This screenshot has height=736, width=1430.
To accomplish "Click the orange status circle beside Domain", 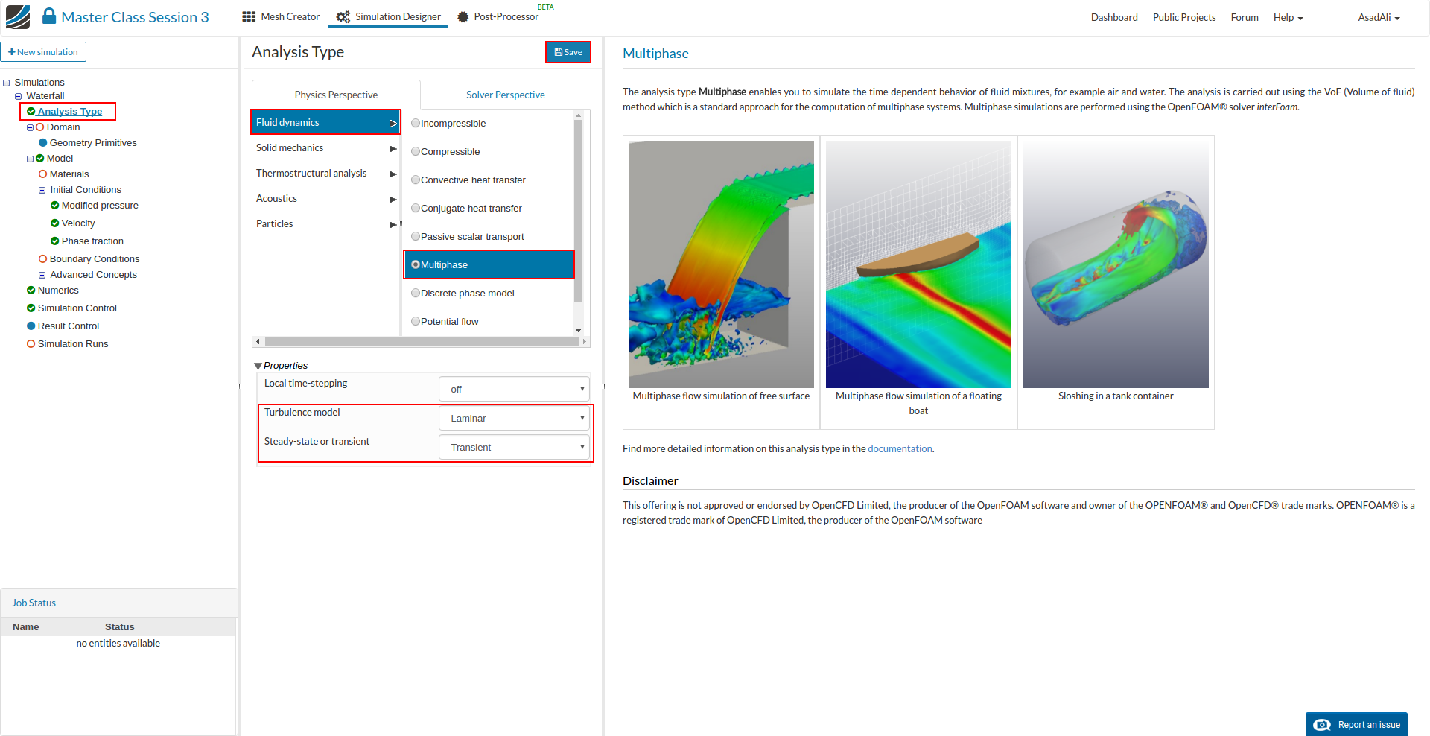I will 40,127.
